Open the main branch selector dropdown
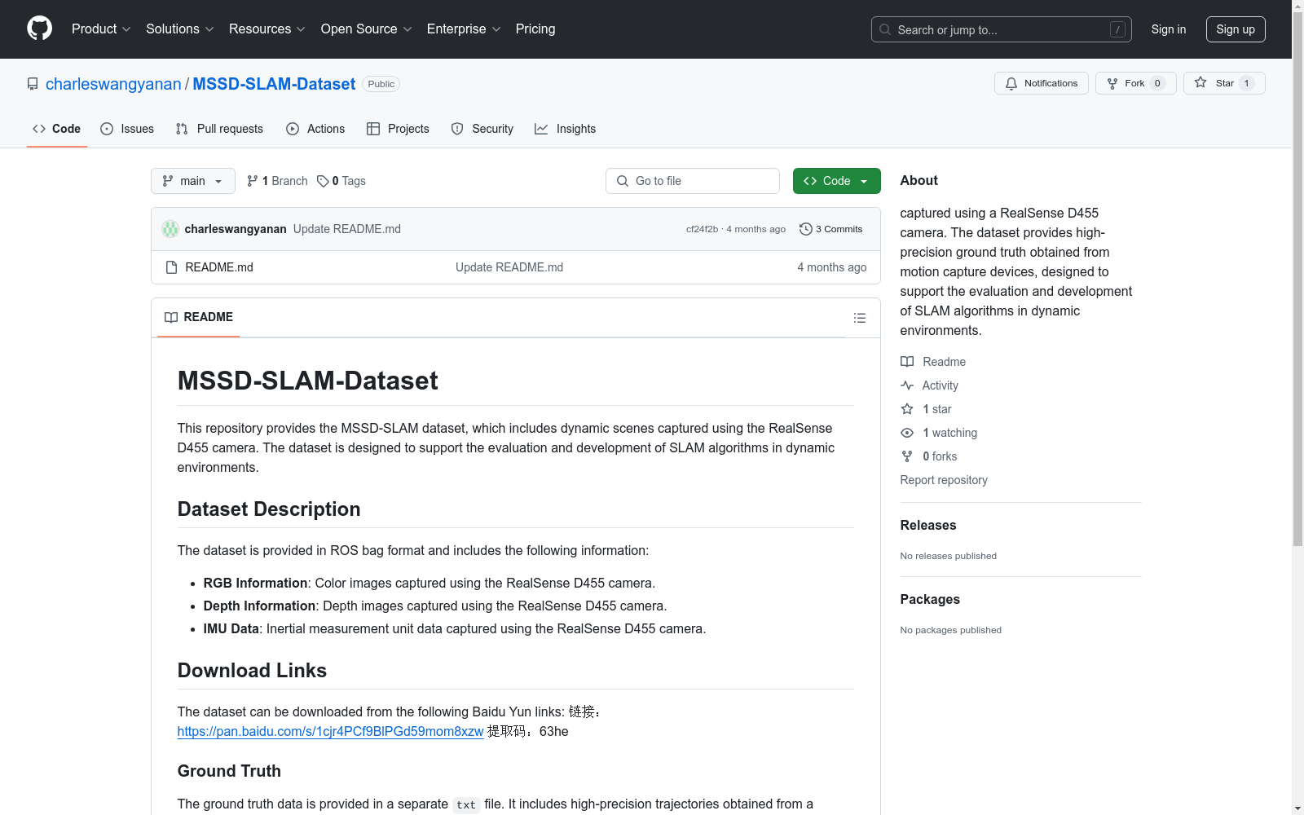This screenshot has width=1304, height=815. pyautogui.click(x=193, y=181)
